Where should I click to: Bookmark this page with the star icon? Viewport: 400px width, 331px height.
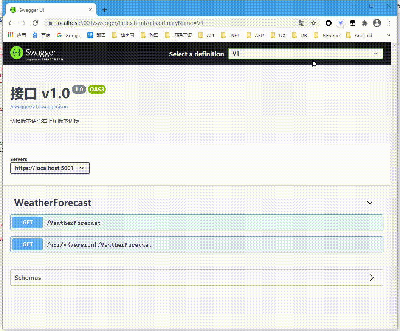point(313,23)
